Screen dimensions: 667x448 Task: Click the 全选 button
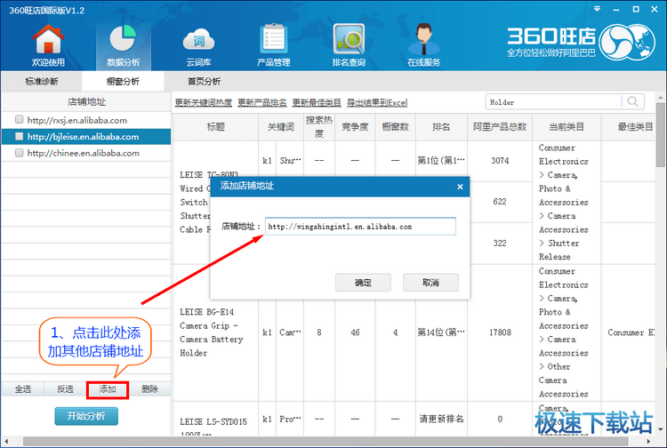click(23, 389)
